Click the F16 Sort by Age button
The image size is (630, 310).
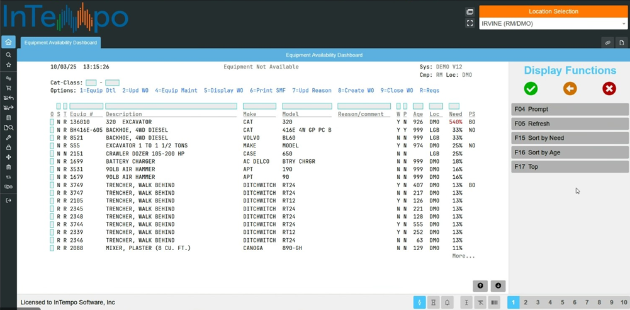coord(570,152)
